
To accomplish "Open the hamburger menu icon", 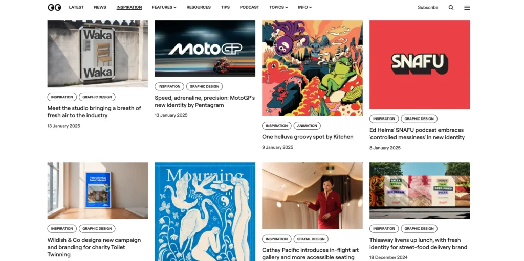I will tap(467, 7).
